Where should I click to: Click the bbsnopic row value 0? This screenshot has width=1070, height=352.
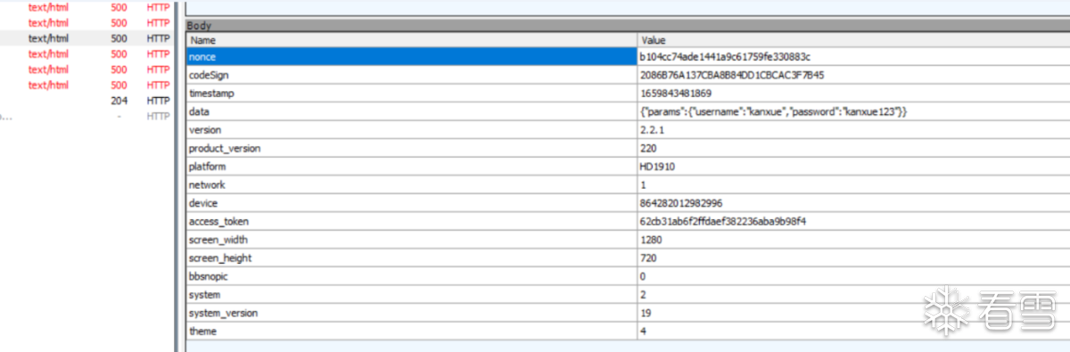click(x=643, y=276)
